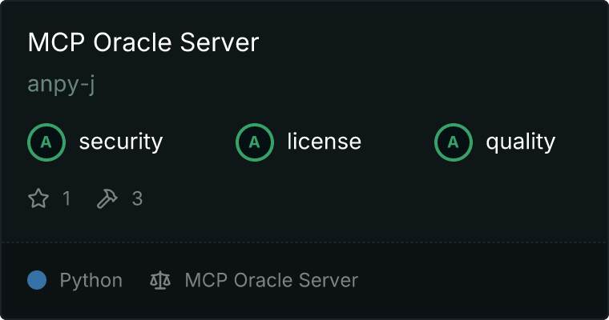Select the Python language label
Screen dimensions: 609x320
tap(91, 281)
